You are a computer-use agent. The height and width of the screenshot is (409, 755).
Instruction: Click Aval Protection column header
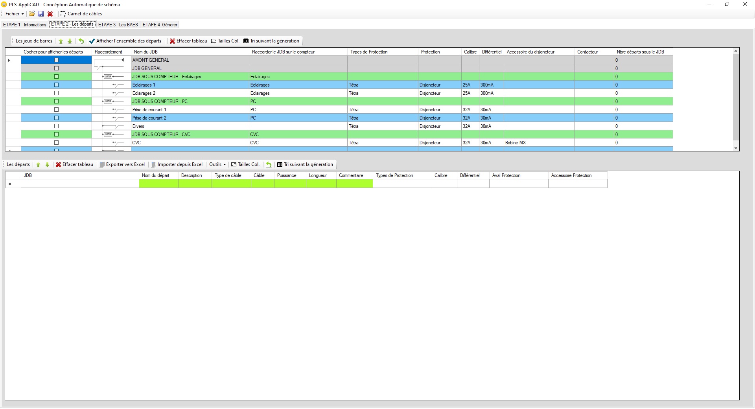(x=519, y=175)
